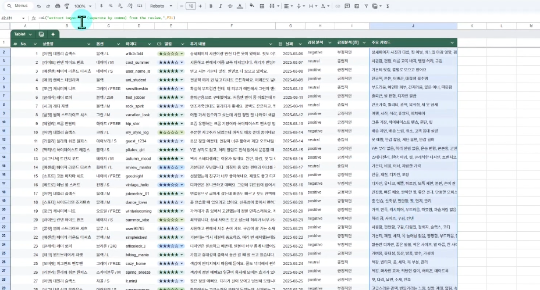Select column K header
The height and width of the screenshot is (290, 540).
(x=472, y=26)
